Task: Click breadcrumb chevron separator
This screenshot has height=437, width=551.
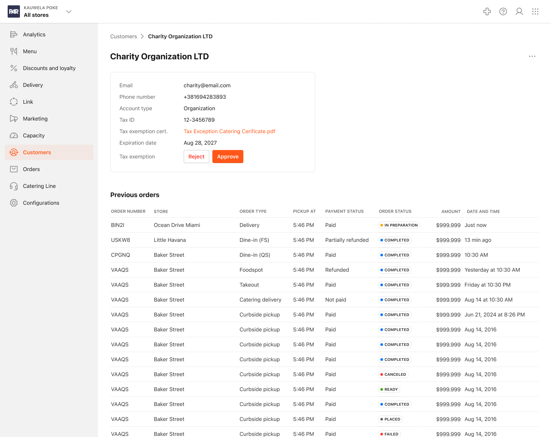Action: [142, 36]
